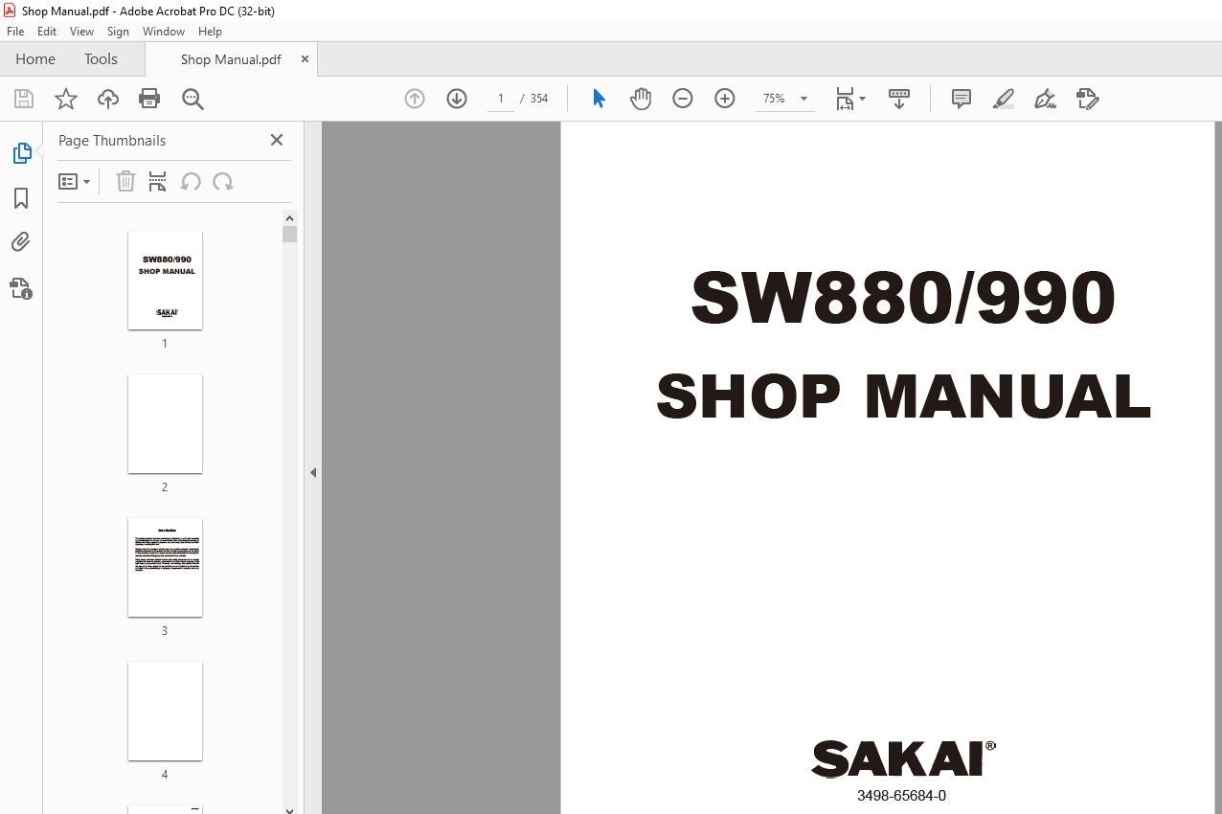Switch to the Tools tab
Viewport: 1222px width, 814px height.
(x=101, y=59)
